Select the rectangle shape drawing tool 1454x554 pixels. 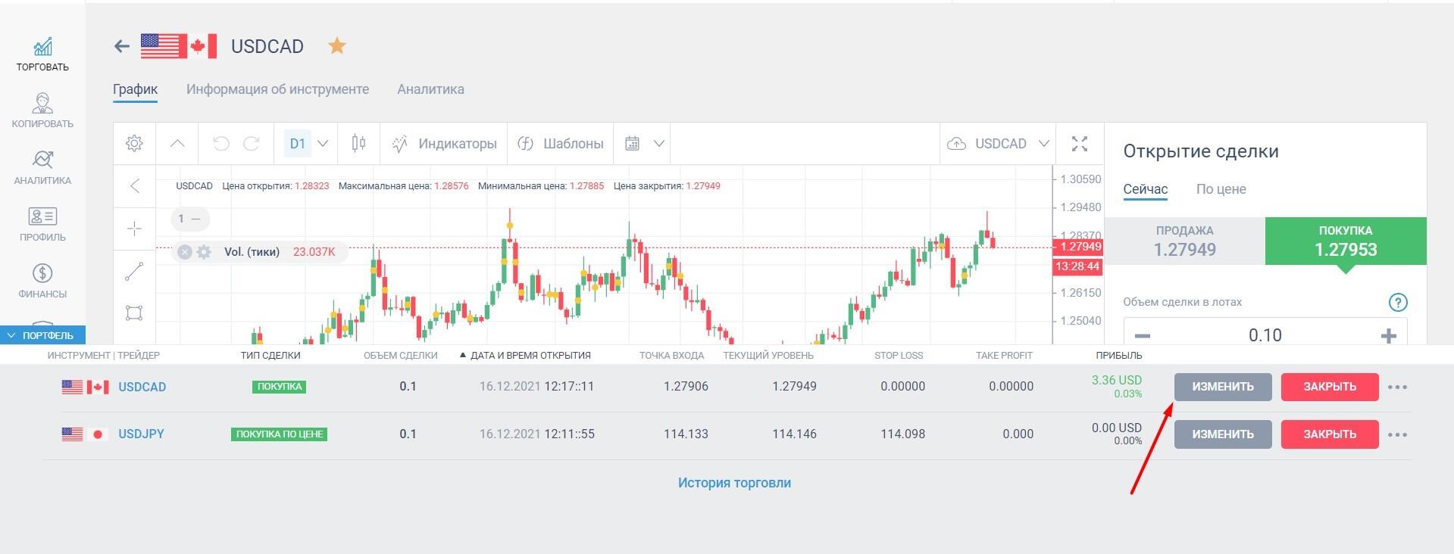(135, 313)
